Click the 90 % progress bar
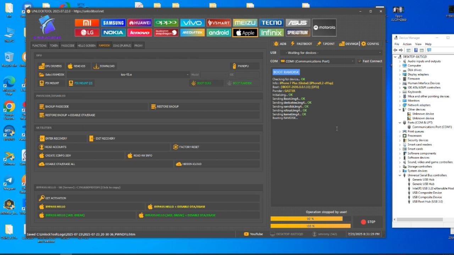 310,219
